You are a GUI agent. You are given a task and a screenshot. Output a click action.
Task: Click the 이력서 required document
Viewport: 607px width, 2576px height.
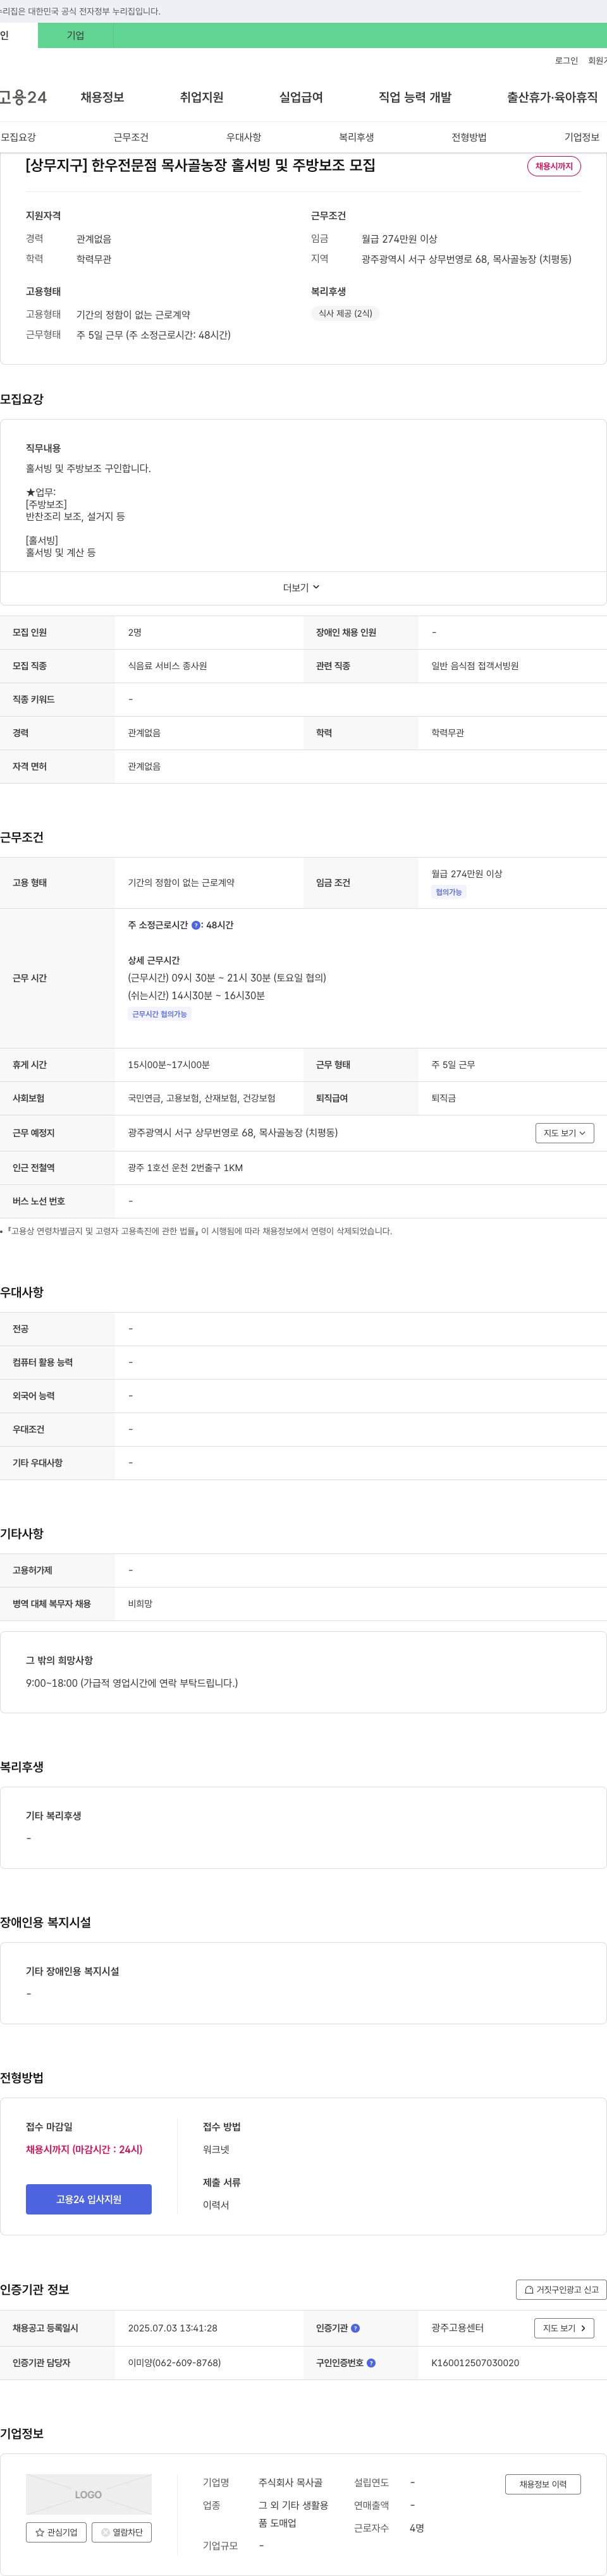tap(216, 2205)
